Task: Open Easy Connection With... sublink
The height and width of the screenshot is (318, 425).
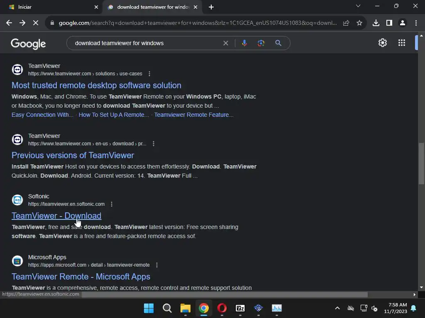Action: (42, 115)
